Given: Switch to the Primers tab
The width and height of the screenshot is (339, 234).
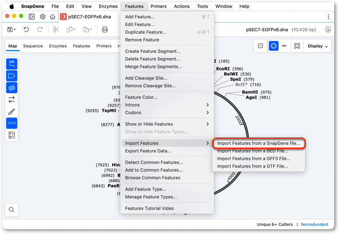Looking at the screenshot, I should (x=104, y=46).
